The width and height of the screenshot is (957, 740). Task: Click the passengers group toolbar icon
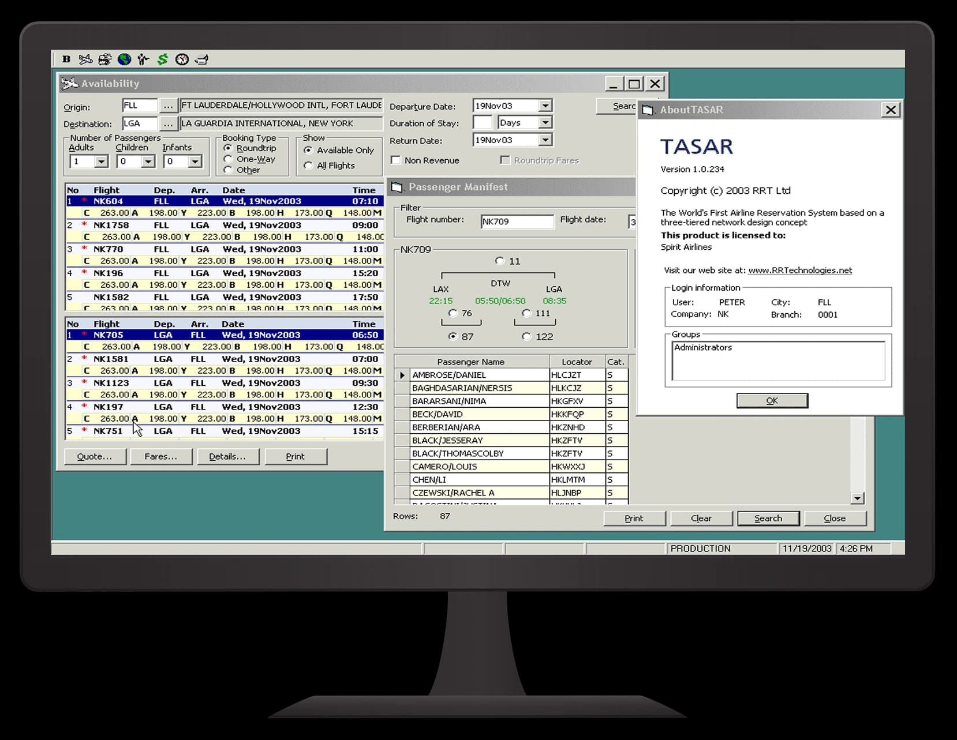click(x=104, y=59)
